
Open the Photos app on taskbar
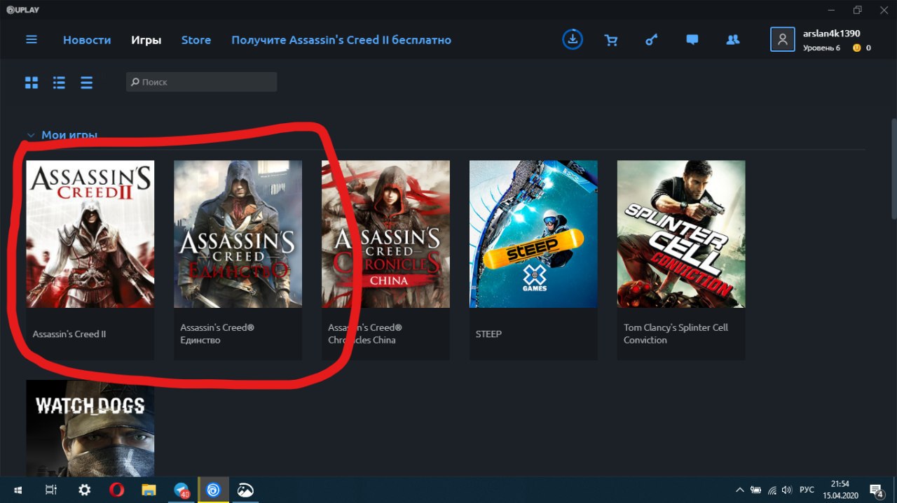click(x=245, y=490)
